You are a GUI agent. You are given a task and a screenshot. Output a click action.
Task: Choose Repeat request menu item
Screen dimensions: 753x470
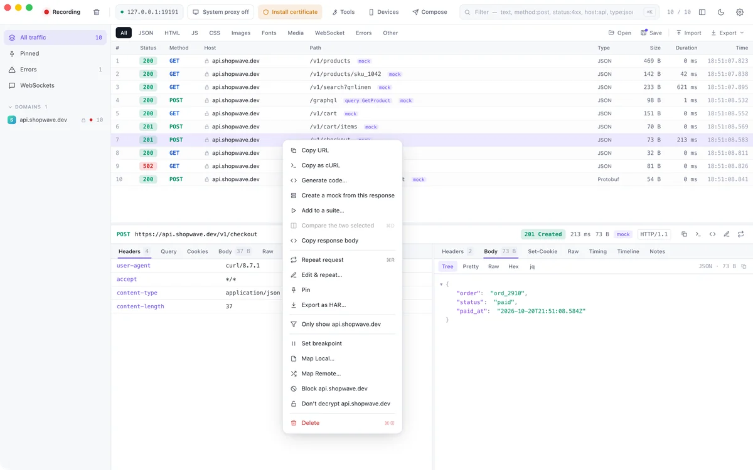(x=343, y=260)
